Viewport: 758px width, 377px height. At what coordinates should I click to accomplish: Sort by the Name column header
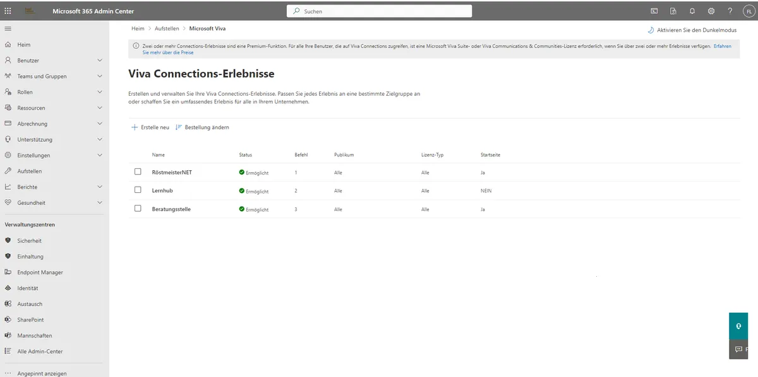point(159,155)
